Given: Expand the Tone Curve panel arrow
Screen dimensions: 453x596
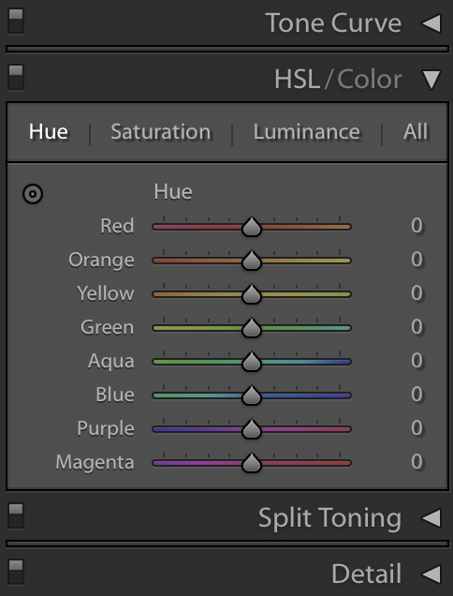Looking at the screenshot, I should tap(431, 23).
